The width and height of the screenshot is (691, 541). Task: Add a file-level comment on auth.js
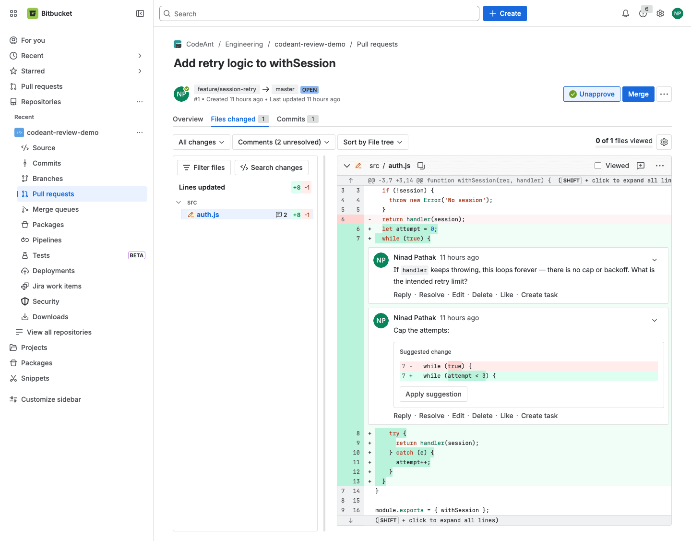click(x=641, y=166)
